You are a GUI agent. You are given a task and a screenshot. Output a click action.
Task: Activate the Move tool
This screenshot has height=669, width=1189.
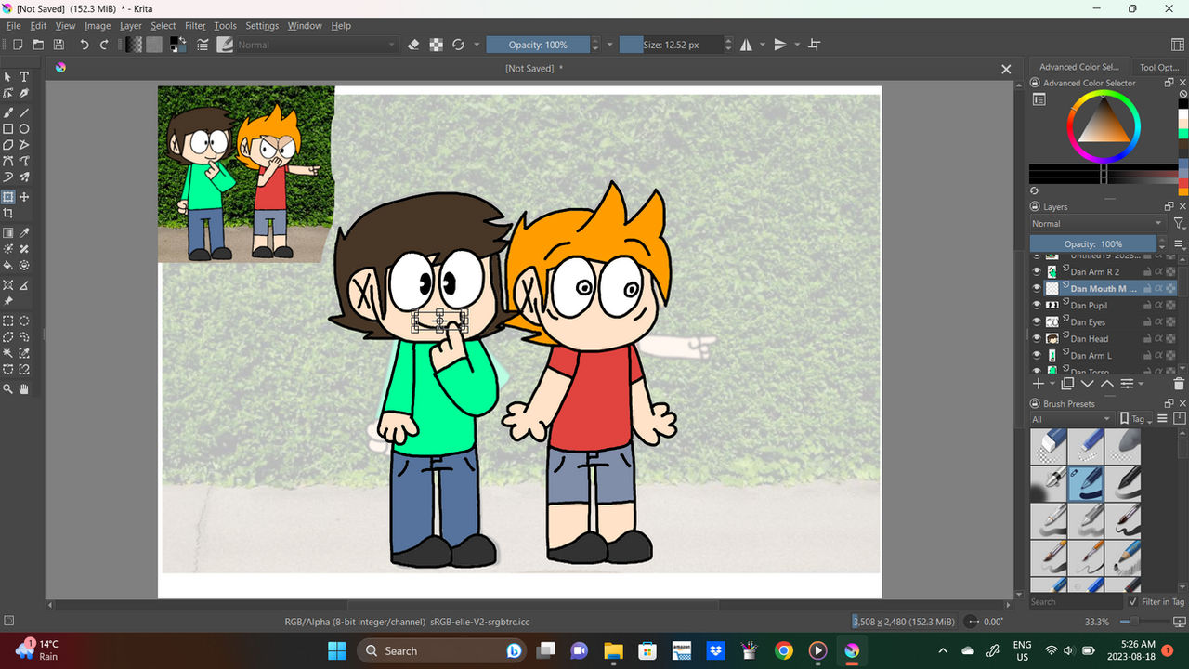24,197
